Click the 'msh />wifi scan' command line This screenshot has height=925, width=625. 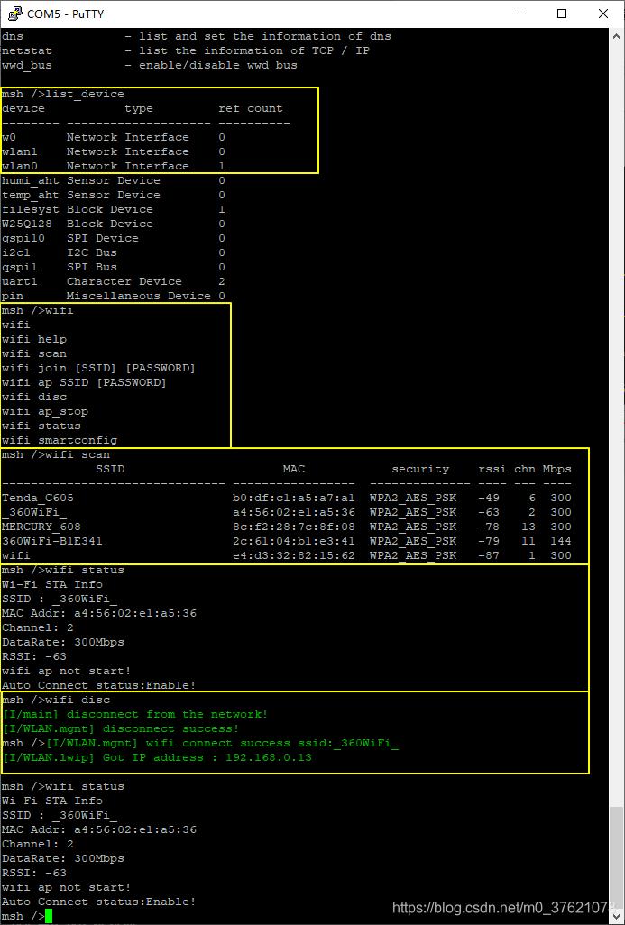(x=56, y=454)
